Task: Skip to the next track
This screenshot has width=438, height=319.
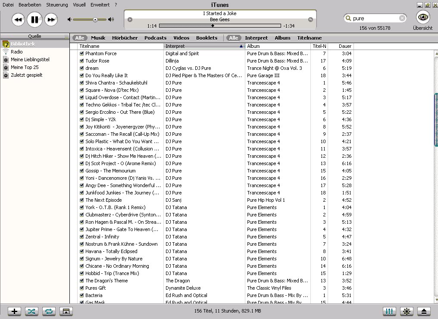Action: pyautogui.click(x=51, y=19)
